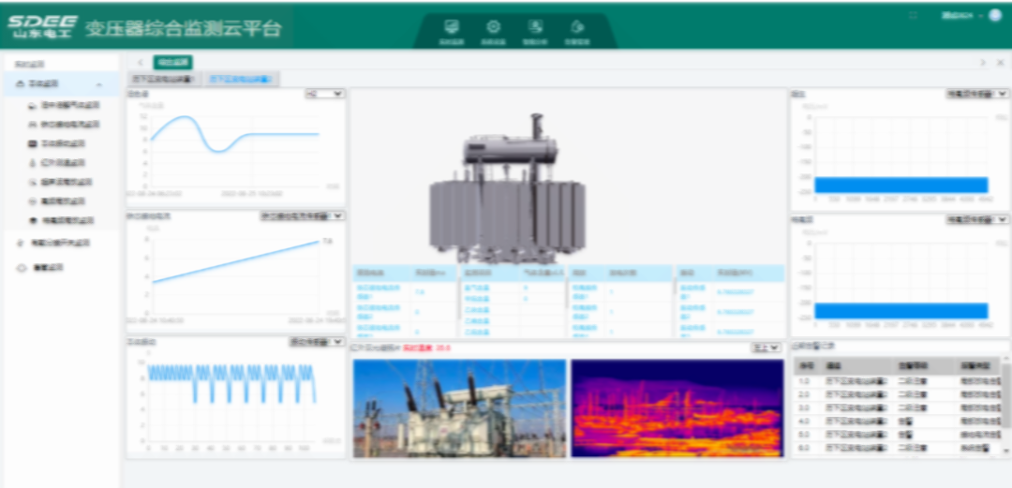Click the last sidebar item's circular icon
Screen dimensions: 1012x488
tap(21, 268)
